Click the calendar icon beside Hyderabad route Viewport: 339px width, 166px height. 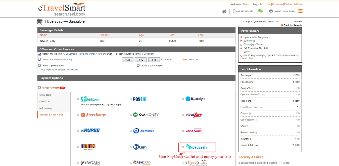coord(40,22)
